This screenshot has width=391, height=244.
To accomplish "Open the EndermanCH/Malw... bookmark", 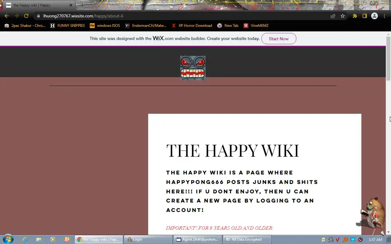I will point(146,26).
